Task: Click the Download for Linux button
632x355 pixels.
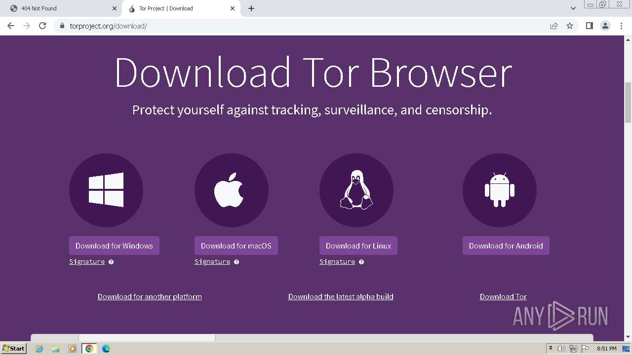Action: click(x=358, y=246)
